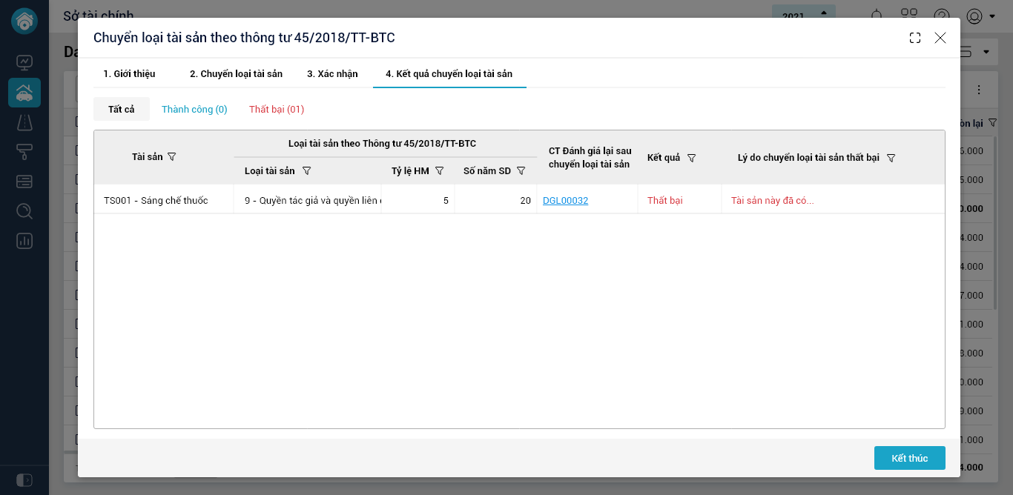Filter the Loại tài sản column
The height and width of the screenshot is (495, 1013).
point(307,170)
